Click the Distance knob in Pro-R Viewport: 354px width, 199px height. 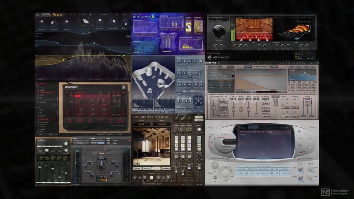click(x=67, y=23)
